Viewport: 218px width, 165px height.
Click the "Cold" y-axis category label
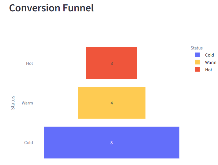[28, 143]
